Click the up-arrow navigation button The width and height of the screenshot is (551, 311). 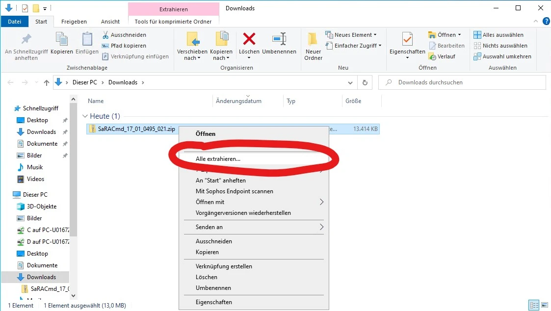point(47,82)
